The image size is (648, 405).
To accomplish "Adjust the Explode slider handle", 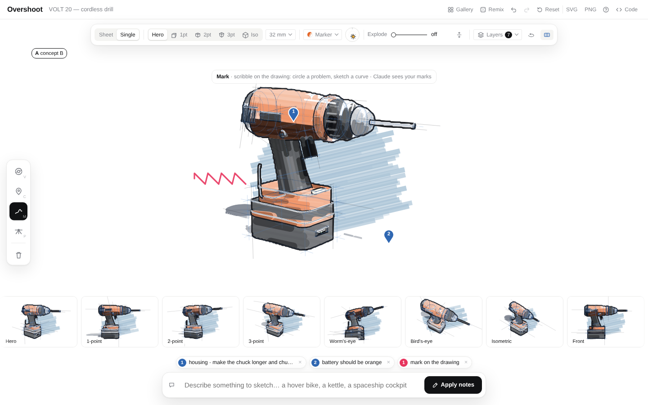I will [x=393, y=35].
